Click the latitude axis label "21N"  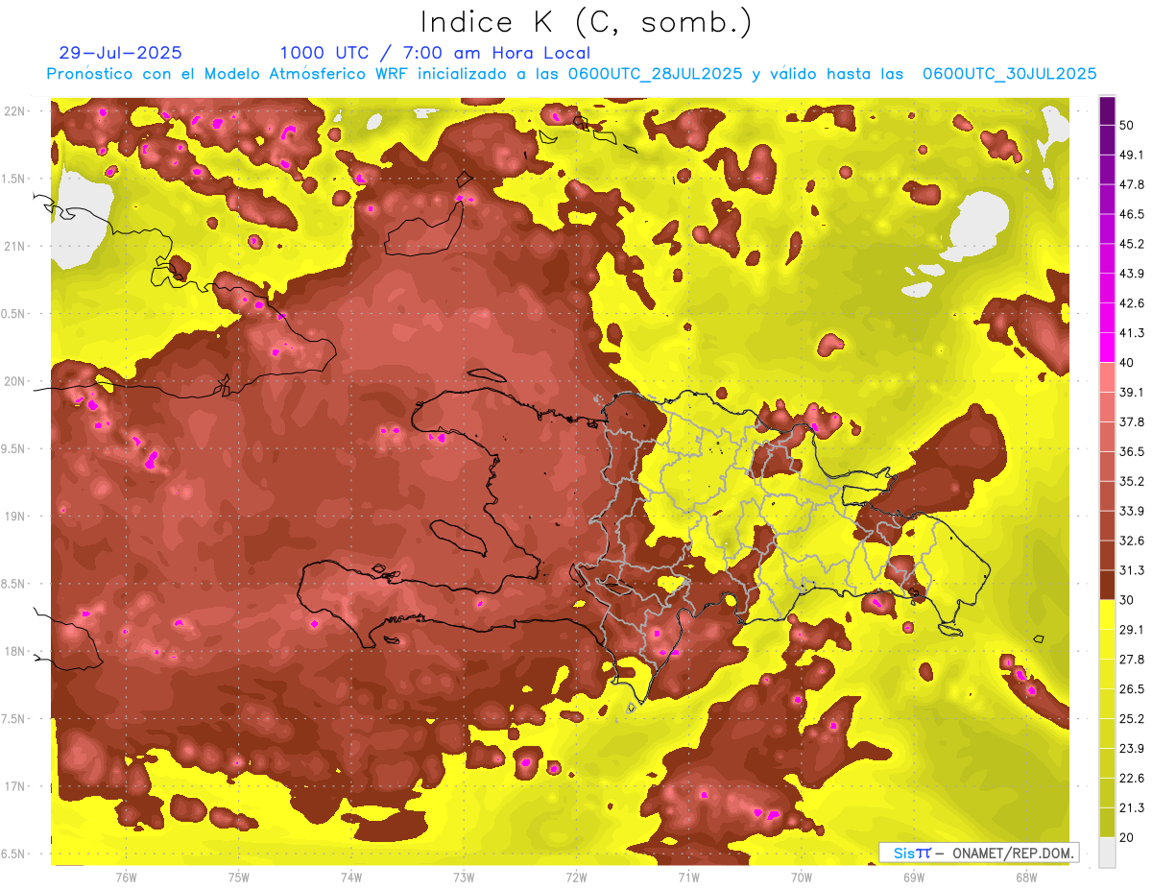pyautogui.click(x=14, y=247)
